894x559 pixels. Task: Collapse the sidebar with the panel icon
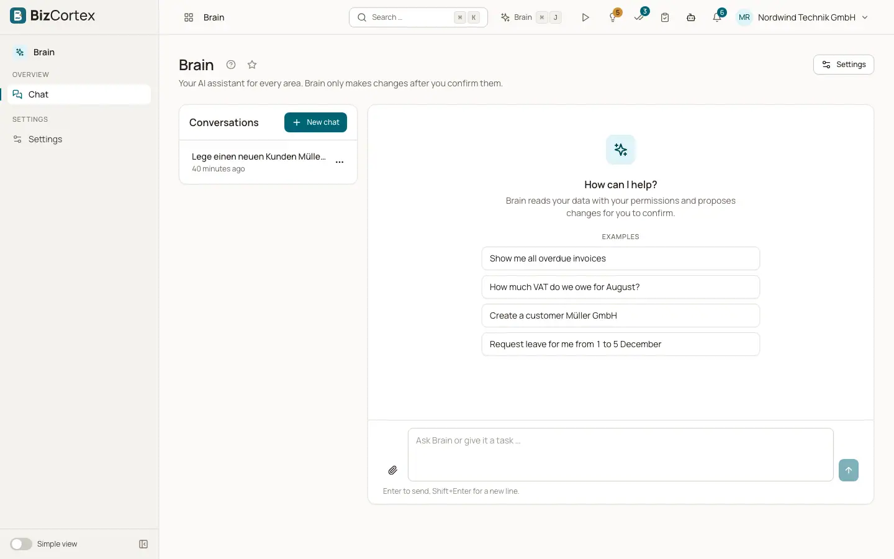point(143,544)
